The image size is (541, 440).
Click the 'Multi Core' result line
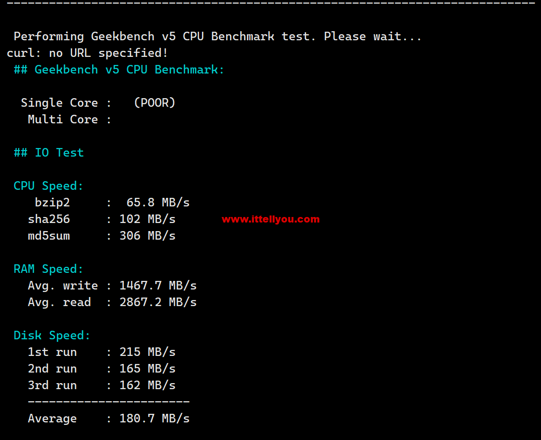point(70,120)
